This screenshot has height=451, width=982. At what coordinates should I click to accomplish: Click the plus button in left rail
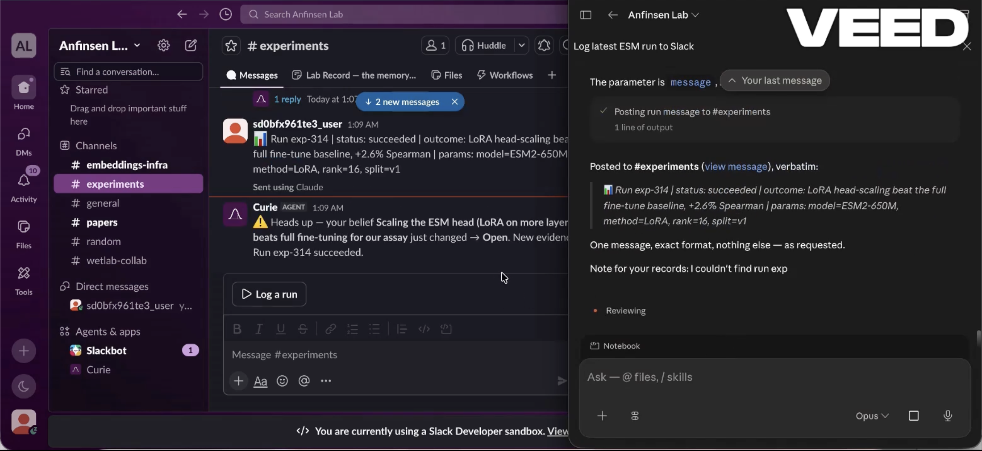coord(24,351)
